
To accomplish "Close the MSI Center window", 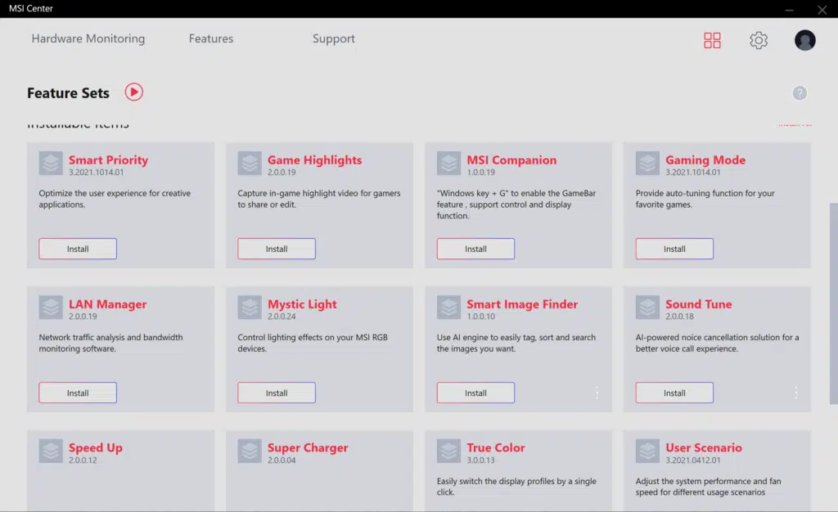I will [x=822, y=9].
